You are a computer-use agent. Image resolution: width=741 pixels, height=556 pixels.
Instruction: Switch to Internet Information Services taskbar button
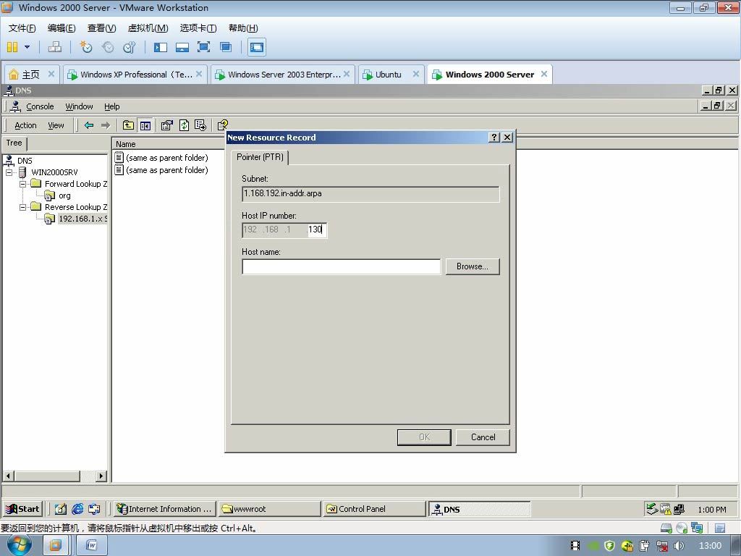pyautogui.click(x=166, y=509)
